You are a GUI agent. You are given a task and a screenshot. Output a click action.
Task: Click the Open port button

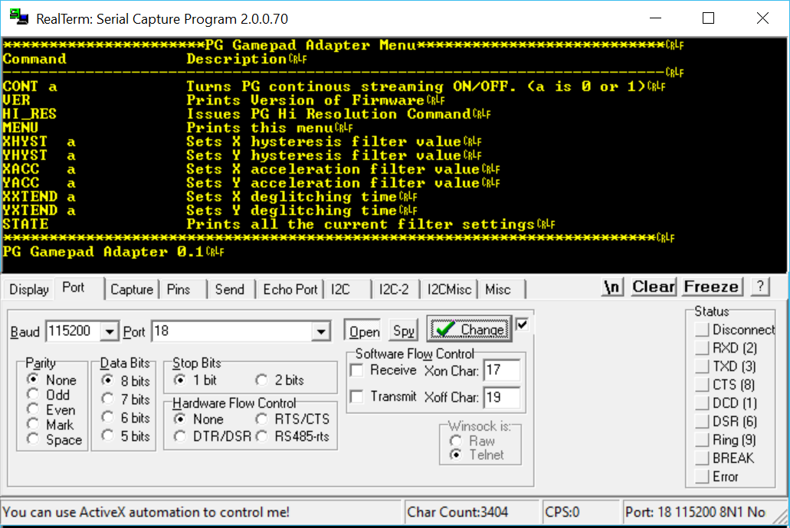[364, 331]
